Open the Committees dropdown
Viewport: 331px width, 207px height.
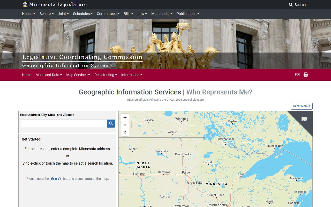click(108, 14)
